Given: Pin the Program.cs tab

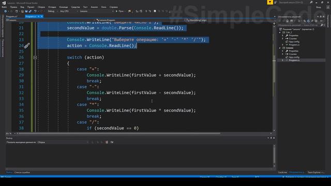Looking at the screenshot, I should tap(39, 17).
